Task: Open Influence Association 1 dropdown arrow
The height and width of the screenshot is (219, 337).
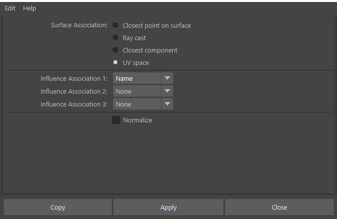Action: tap(167, 78)
